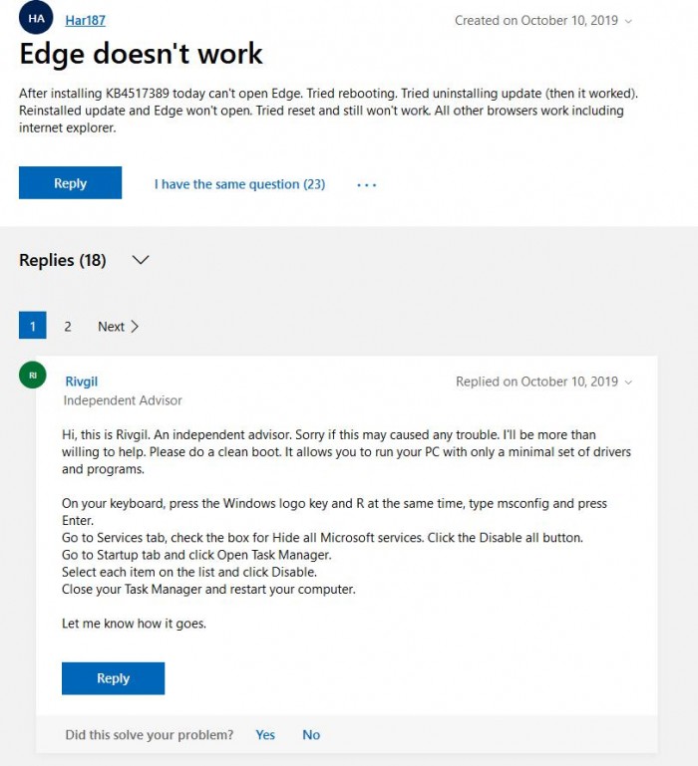This screenshot has width=698, height=766.
Task: Open Rivgil's profile link
Action: 81,382
